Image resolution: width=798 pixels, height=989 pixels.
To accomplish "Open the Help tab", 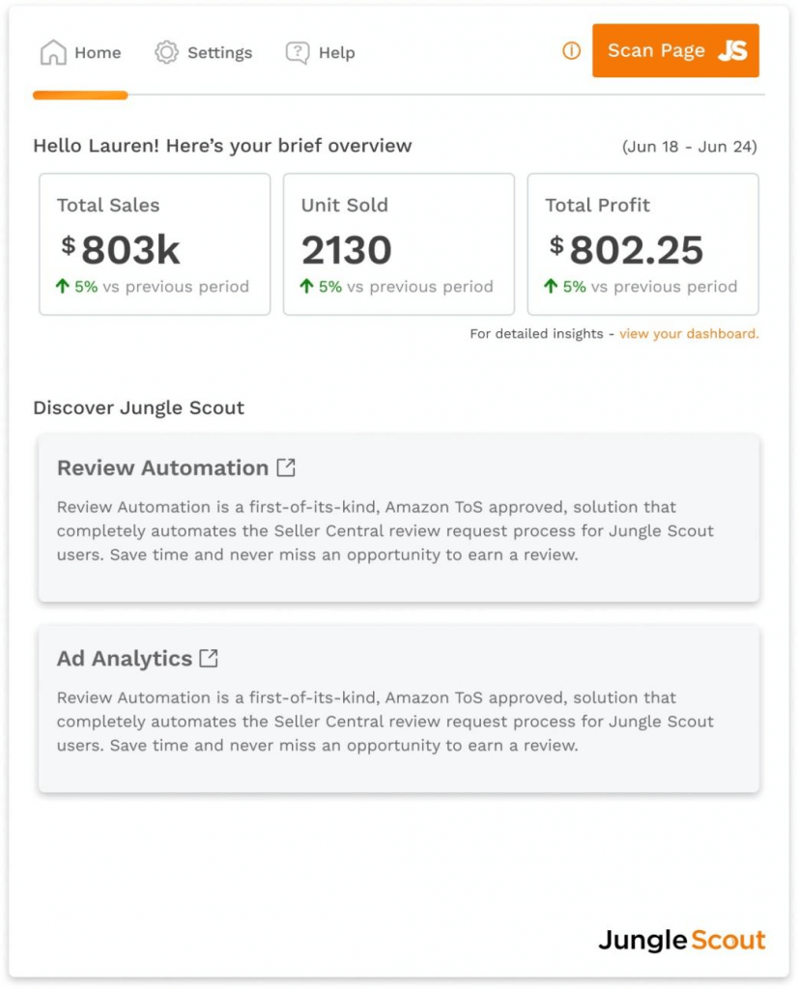I will click(320, 52).
